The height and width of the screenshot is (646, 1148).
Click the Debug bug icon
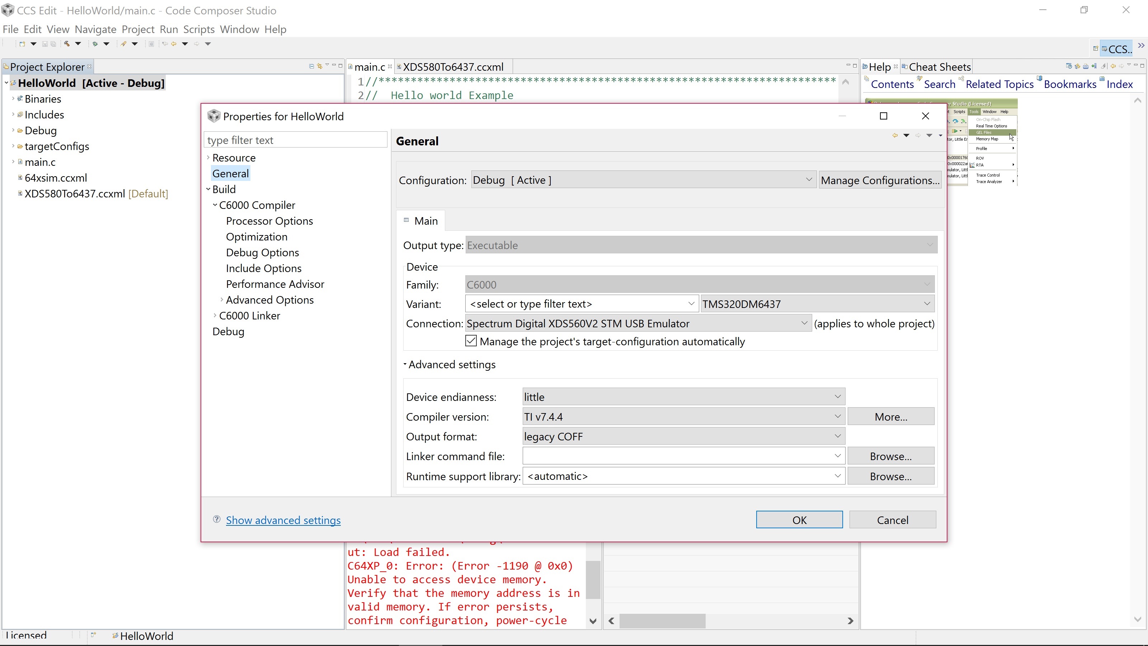point(95,44)
